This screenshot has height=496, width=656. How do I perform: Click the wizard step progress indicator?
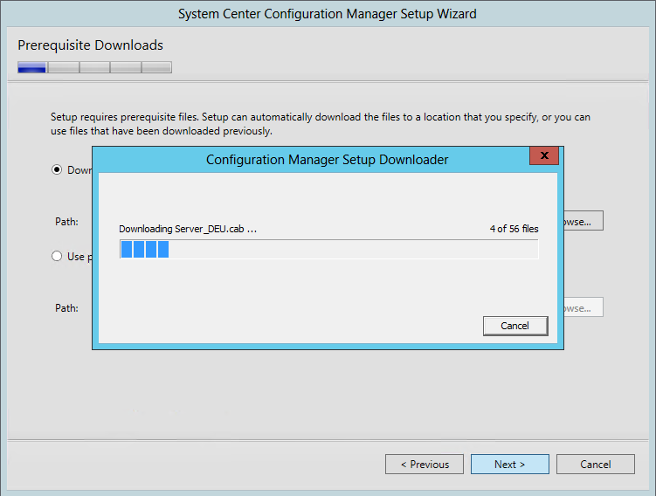(x=94, y=67)
